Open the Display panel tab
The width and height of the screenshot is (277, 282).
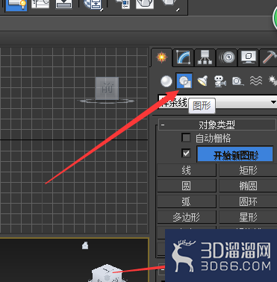tap(248, 57)
